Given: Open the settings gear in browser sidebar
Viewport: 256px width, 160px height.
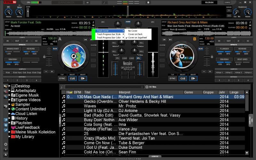Looking at the screenshot, I should point(6,144).
